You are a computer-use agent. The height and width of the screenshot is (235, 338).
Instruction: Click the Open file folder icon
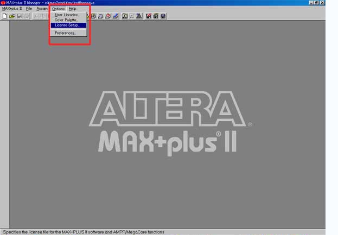coord(12,16)
